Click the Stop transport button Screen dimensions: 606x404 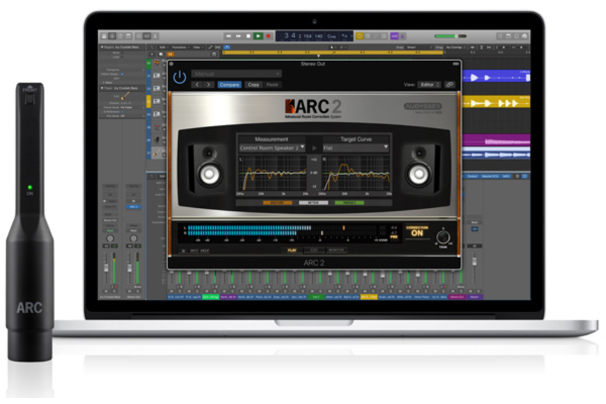tap(248, 36)
